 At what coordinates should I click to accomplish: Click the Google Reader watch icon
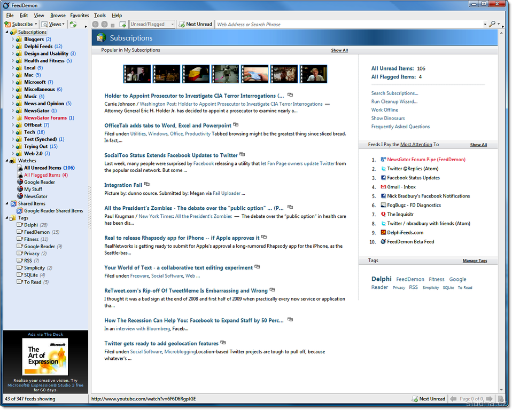[20, 182]
